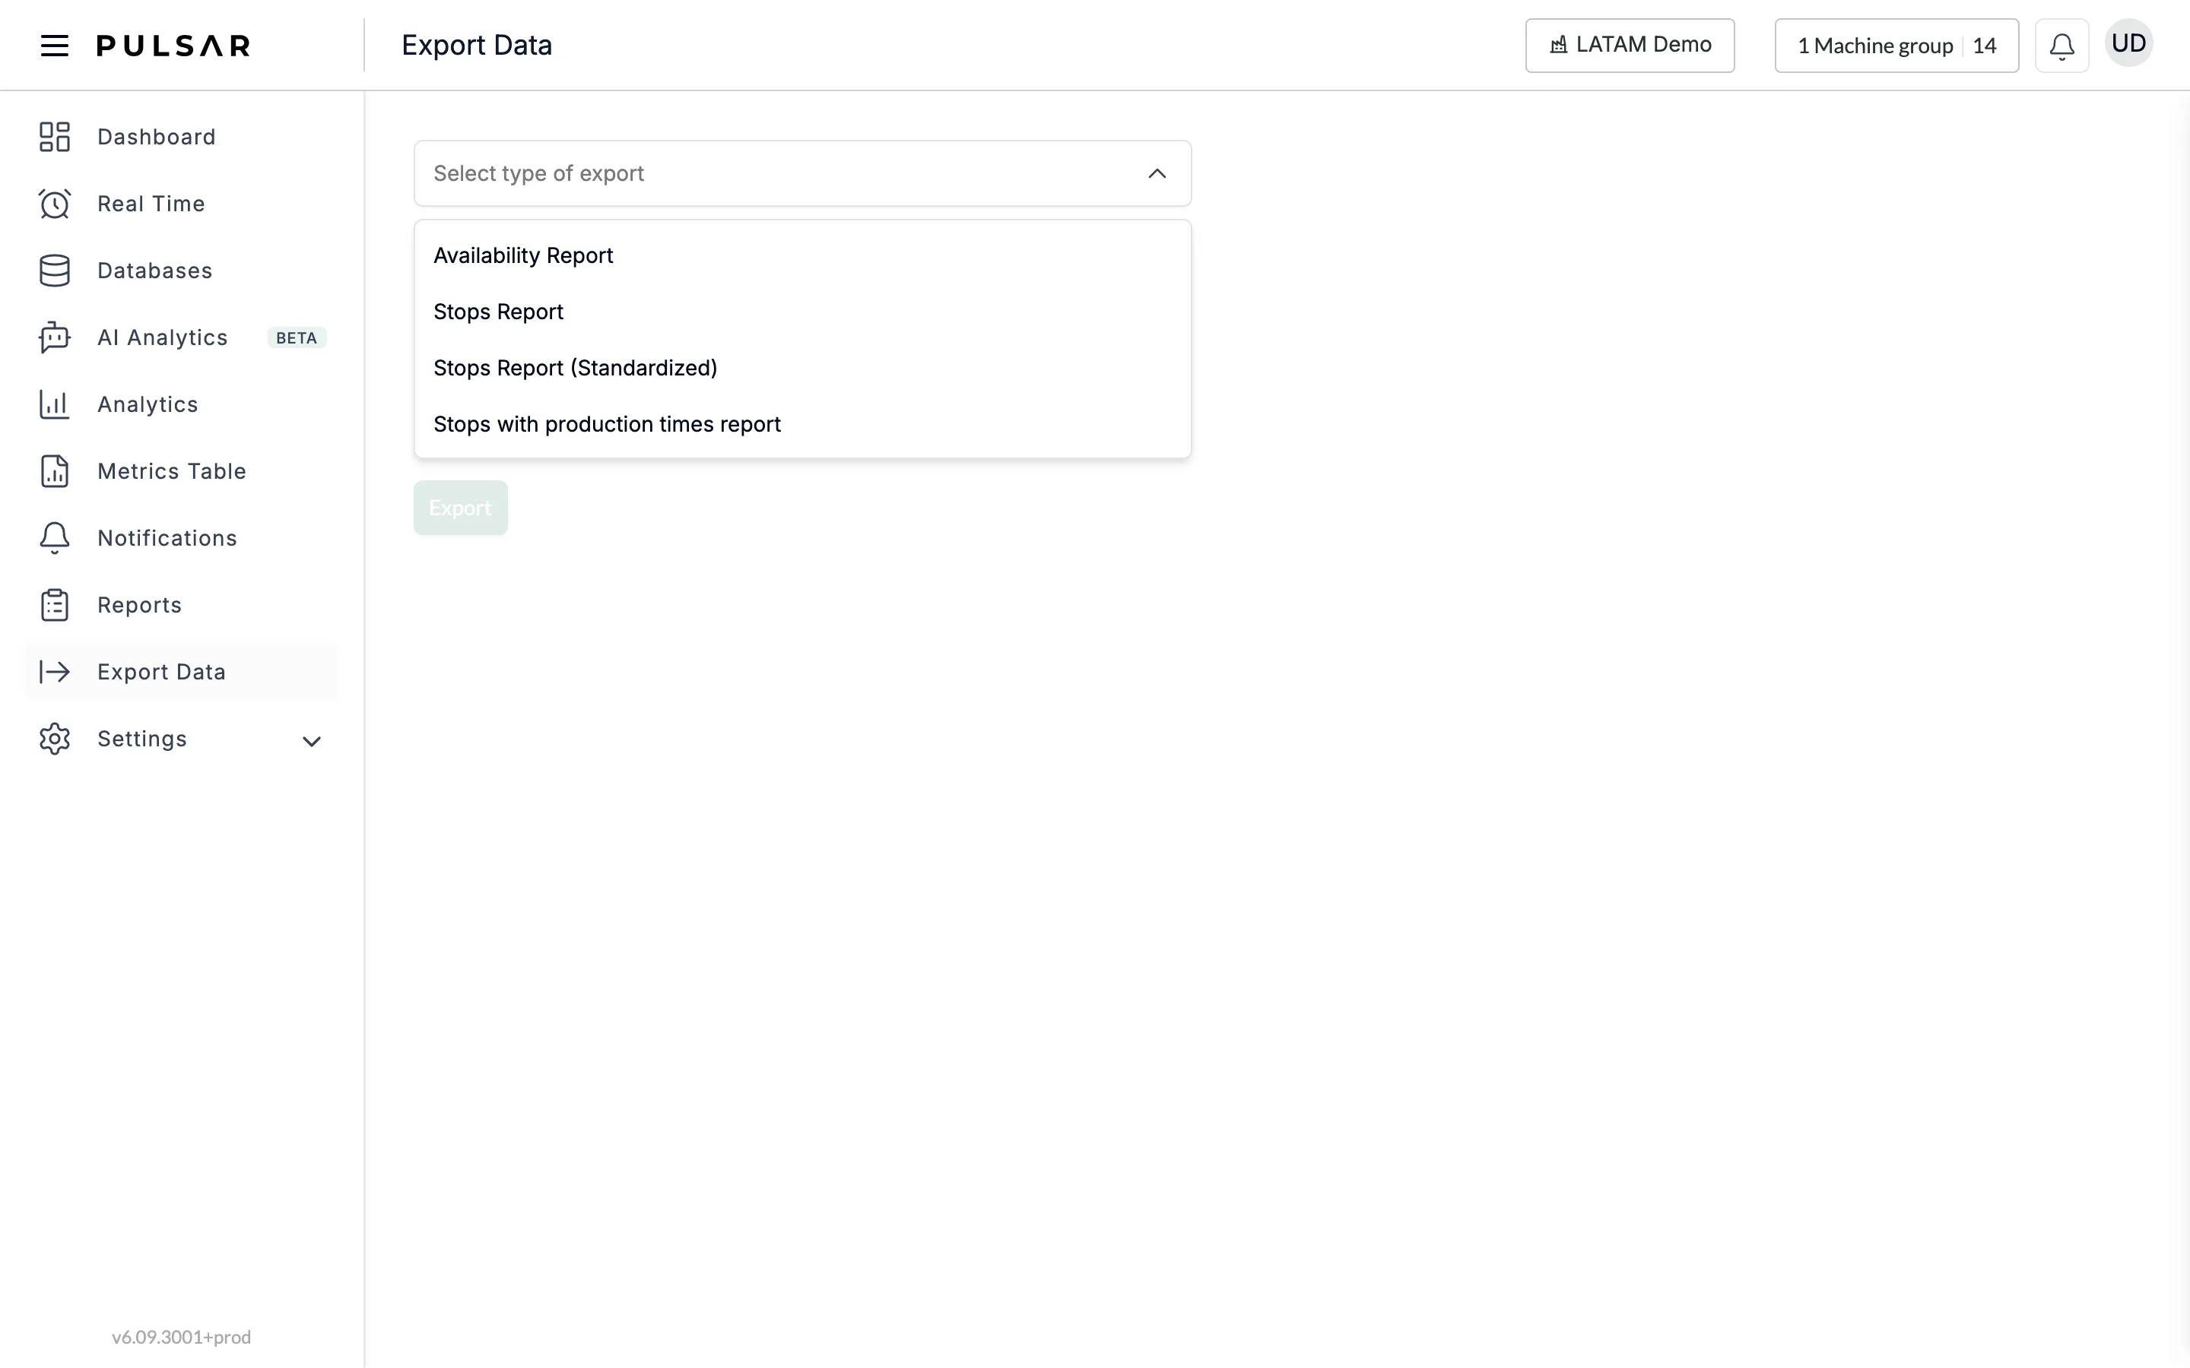2190x1368 pixels.
Task: Click the Select type of export field
Action: point(803,173)
